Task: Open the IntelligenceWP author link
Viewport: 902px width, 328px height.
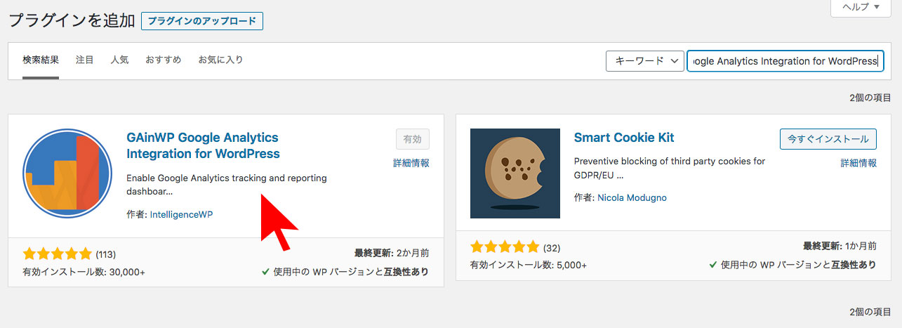Action: (x=181, y=214)
